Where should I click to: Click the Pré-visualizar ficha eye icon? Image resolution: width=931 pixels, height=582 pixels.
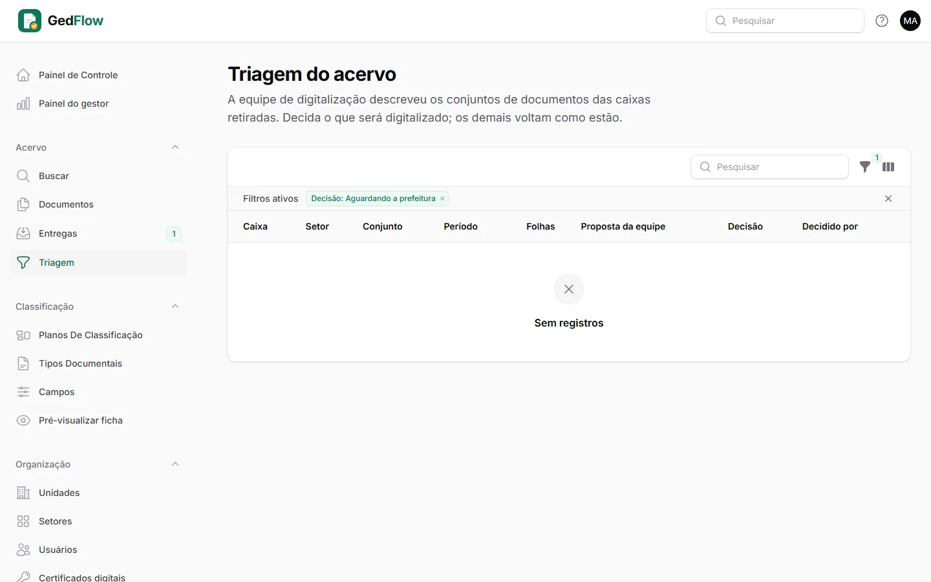tap(23, 420)
